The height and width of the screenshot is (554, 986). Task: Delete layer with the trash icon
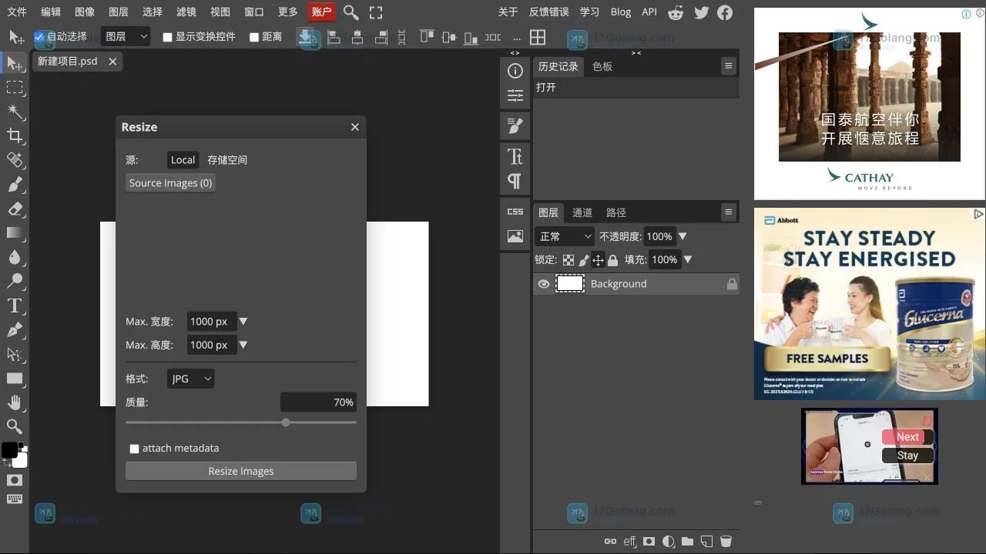[726, 542]
